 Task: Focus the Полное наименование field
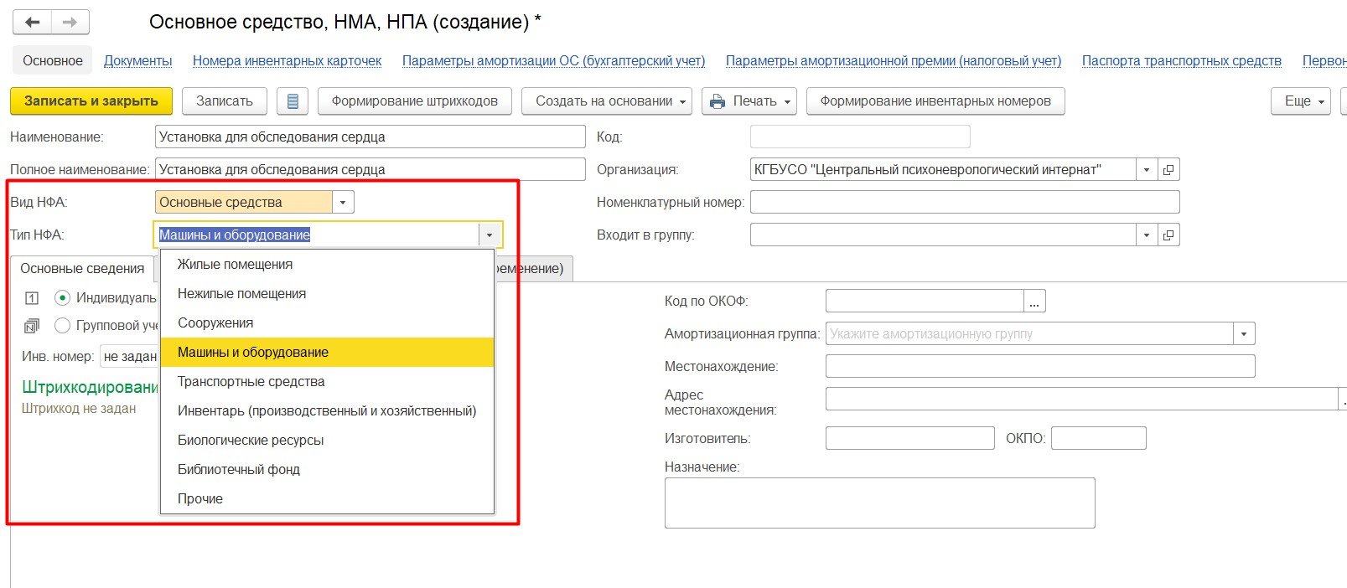pyautogui.click(x=370, y=170)
